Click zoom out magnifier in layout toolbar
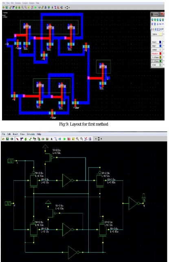Screen dimensions: 169x262 coord(26,7)
